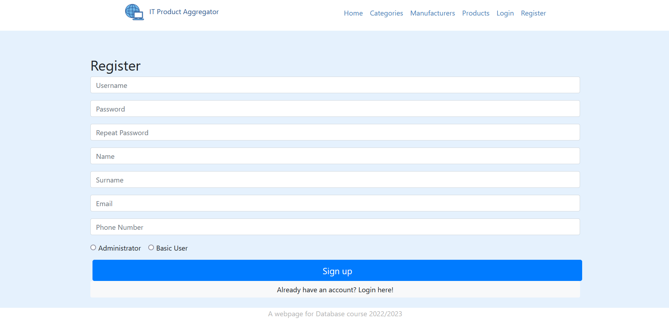Click the Name text box

click(335, 156)
